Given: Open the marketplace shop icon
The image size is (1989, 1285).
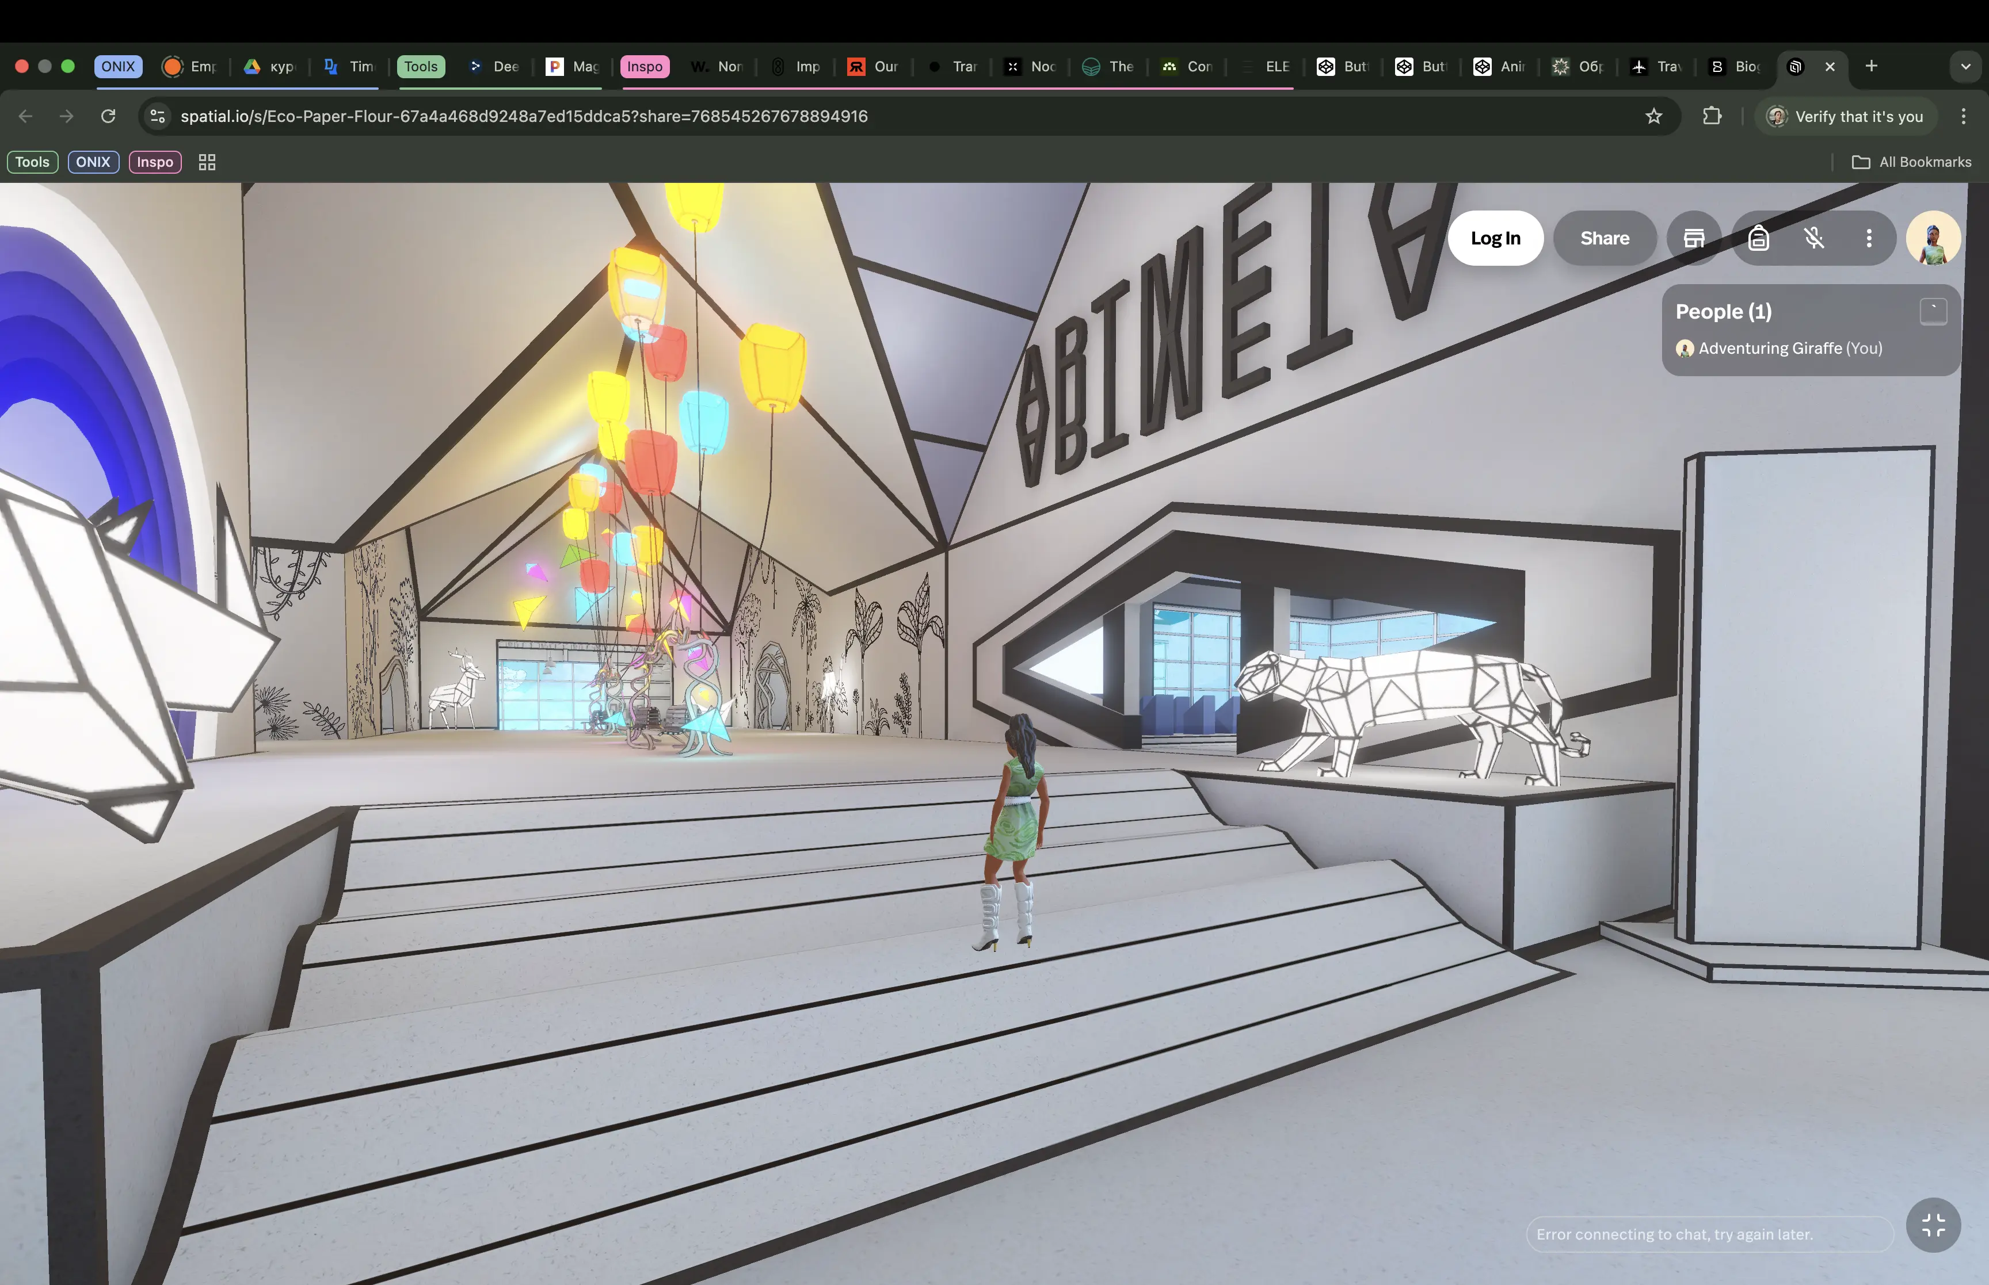Looking at the screenshot, I should tap(1694, 239).
